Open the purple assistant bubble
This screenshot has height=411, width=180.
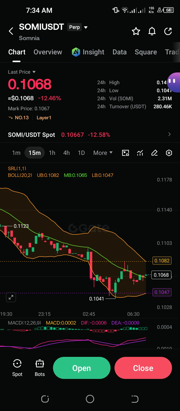coord(173,82)
